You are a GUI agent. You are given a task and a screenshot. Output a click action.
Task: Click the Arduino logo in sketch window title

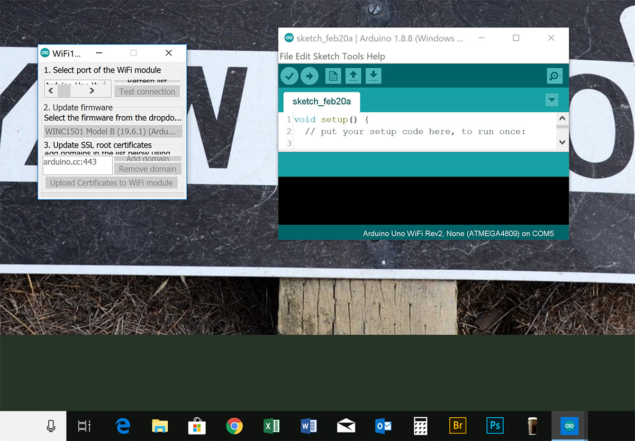click(289, 38)
